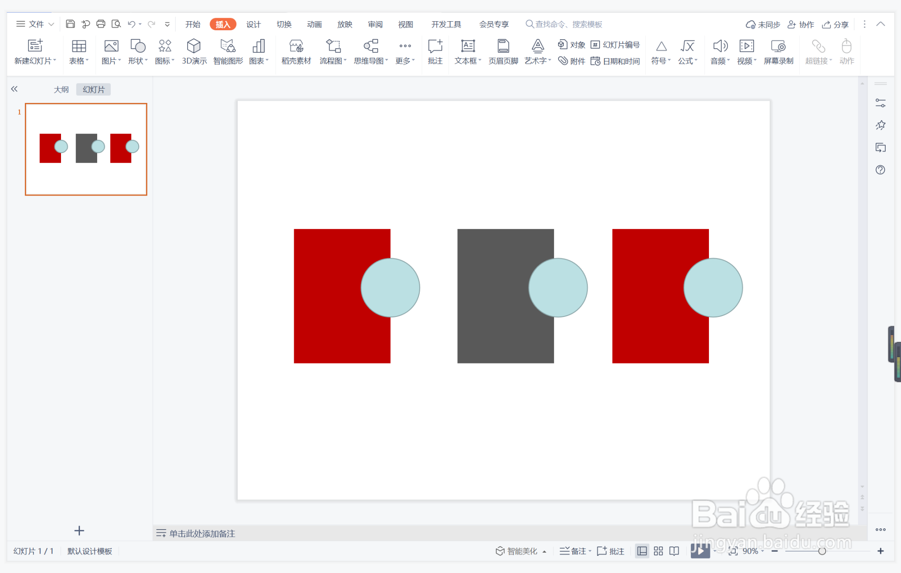Collapse the slide panel with double chevron
The image size is (901, 573).
tap(14, 89)
